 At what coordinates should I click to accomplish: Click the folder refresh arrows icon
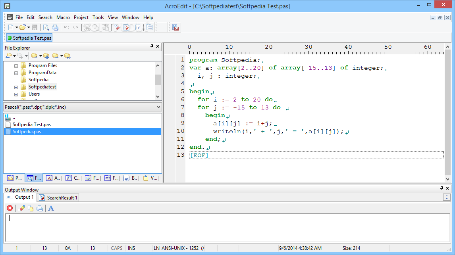[67, 56]
